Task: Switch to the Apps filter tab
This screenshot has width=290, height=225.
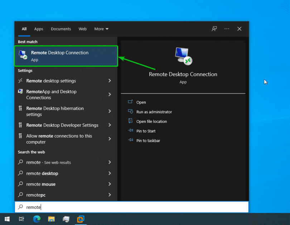Action: point(39,29)
